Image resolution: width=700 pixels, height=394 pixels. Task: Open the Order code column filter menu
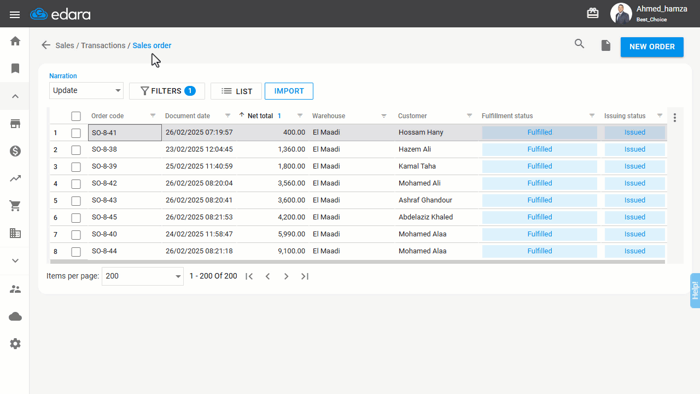coord(153,115)
